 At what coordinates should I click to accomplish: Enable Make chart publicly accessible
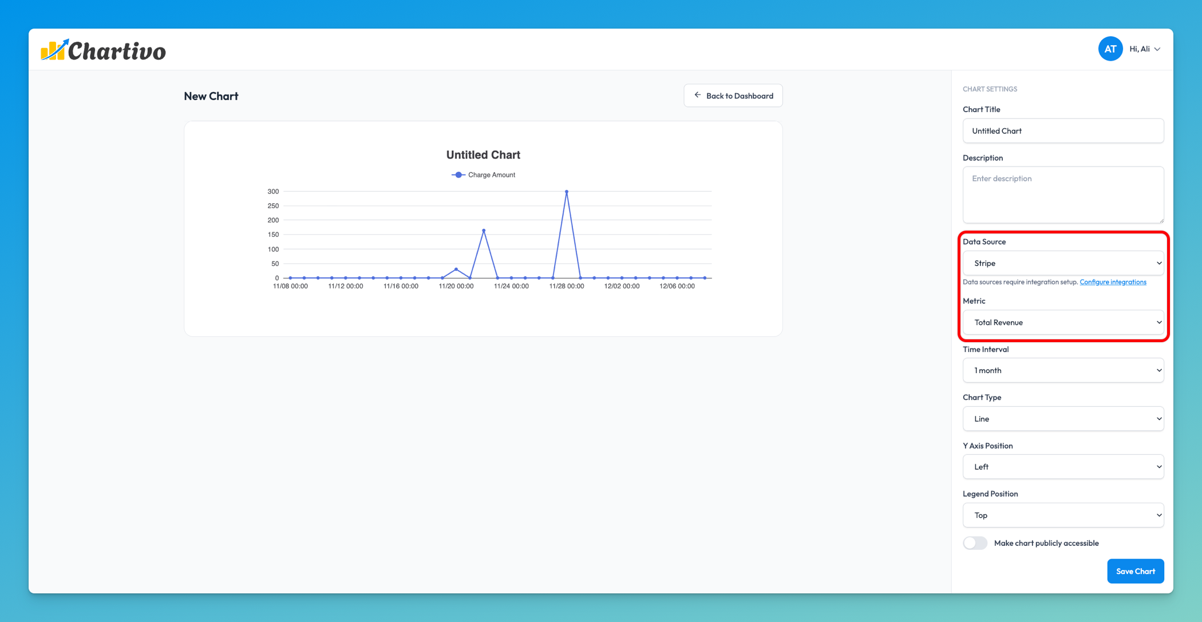pos(975,542)
